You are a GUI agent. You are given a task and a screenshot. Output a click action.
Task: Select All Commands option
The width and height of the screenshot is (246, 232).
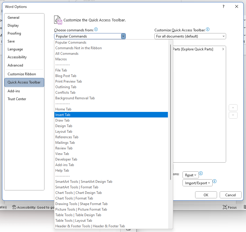click(x=111, y=54)
